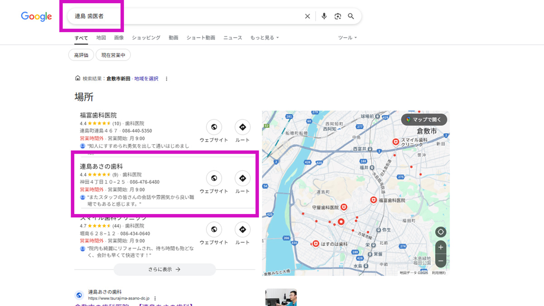Open the ツール dropdown menu
Viewport: 544px width, 306px height.
[347, 38]
